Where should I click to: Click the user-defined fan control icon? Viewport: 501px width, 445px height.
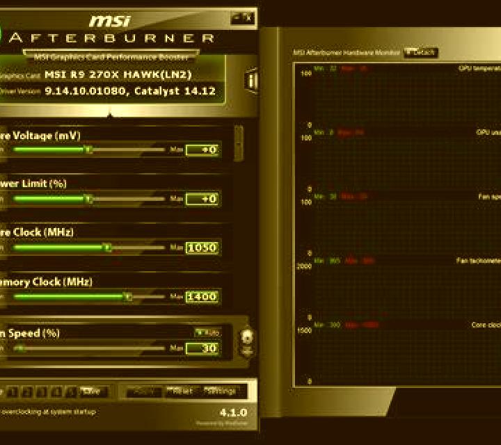(247, 336)
